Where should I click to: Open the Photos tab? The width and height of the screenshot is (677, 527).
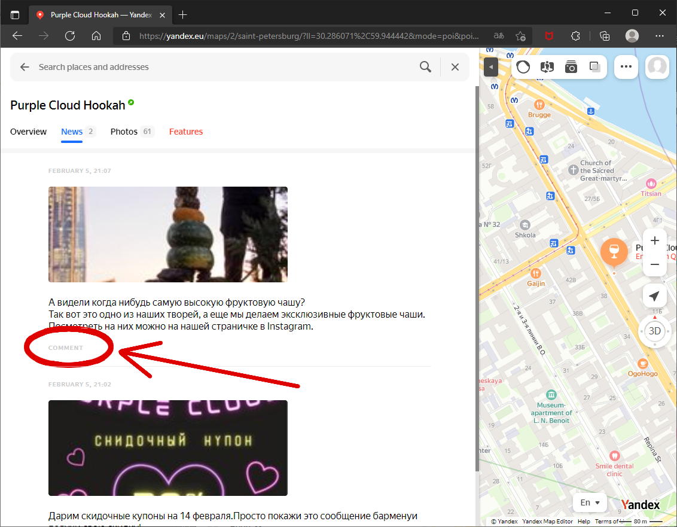[x=124, y=132]
